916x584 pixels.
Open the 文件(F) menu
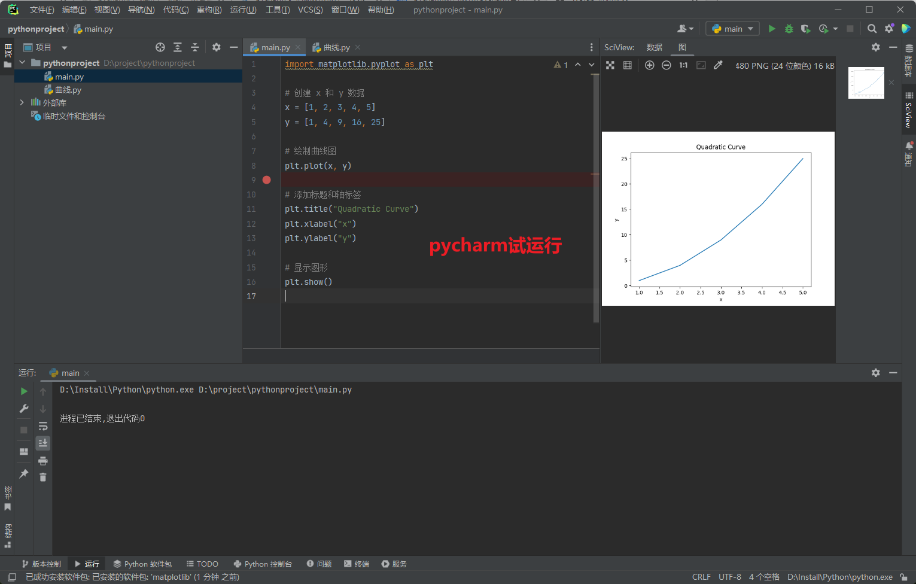(x=42, y=10)
